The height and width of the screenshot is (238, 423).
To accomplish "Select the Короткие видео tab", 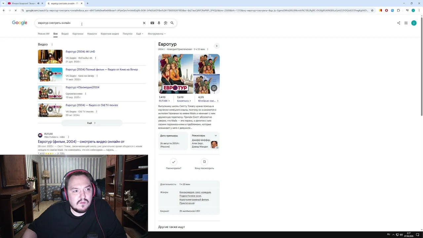I will point(110,34).
